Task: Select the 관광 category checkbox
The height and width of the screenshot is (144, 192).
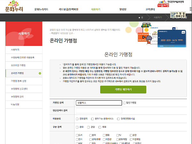Action: (x=88, y=127)
